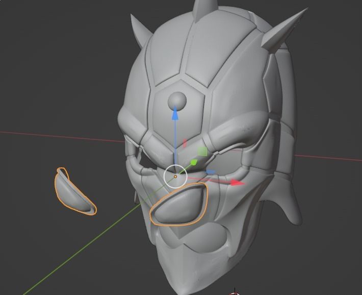Select the detached orange-outlined piece beside the mask
Viewport: 362px width, 295px height.
74,192
